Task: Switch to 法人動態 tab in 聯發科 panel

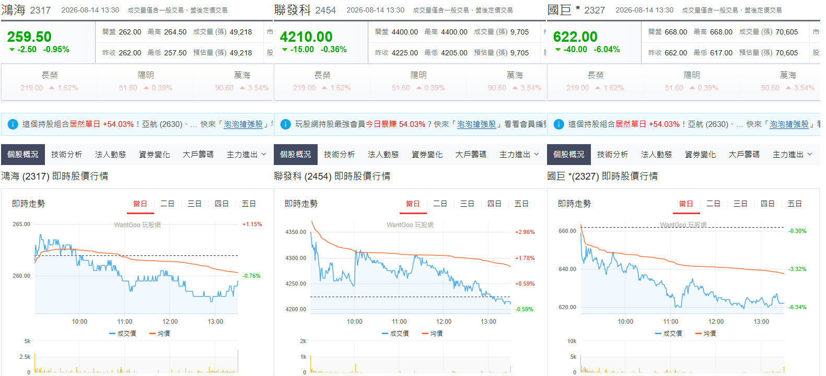Action: [383, 155]
